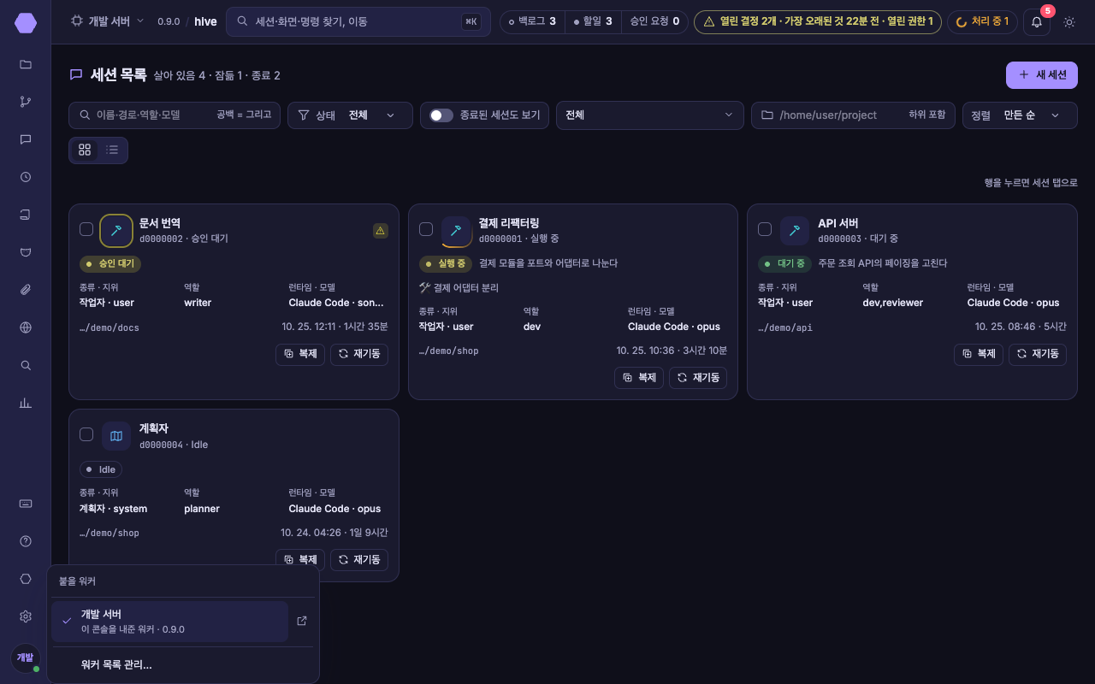This screenshot has width=1095, height=684.
Task: Open the help question mark icon
Action: coord(26,541)
